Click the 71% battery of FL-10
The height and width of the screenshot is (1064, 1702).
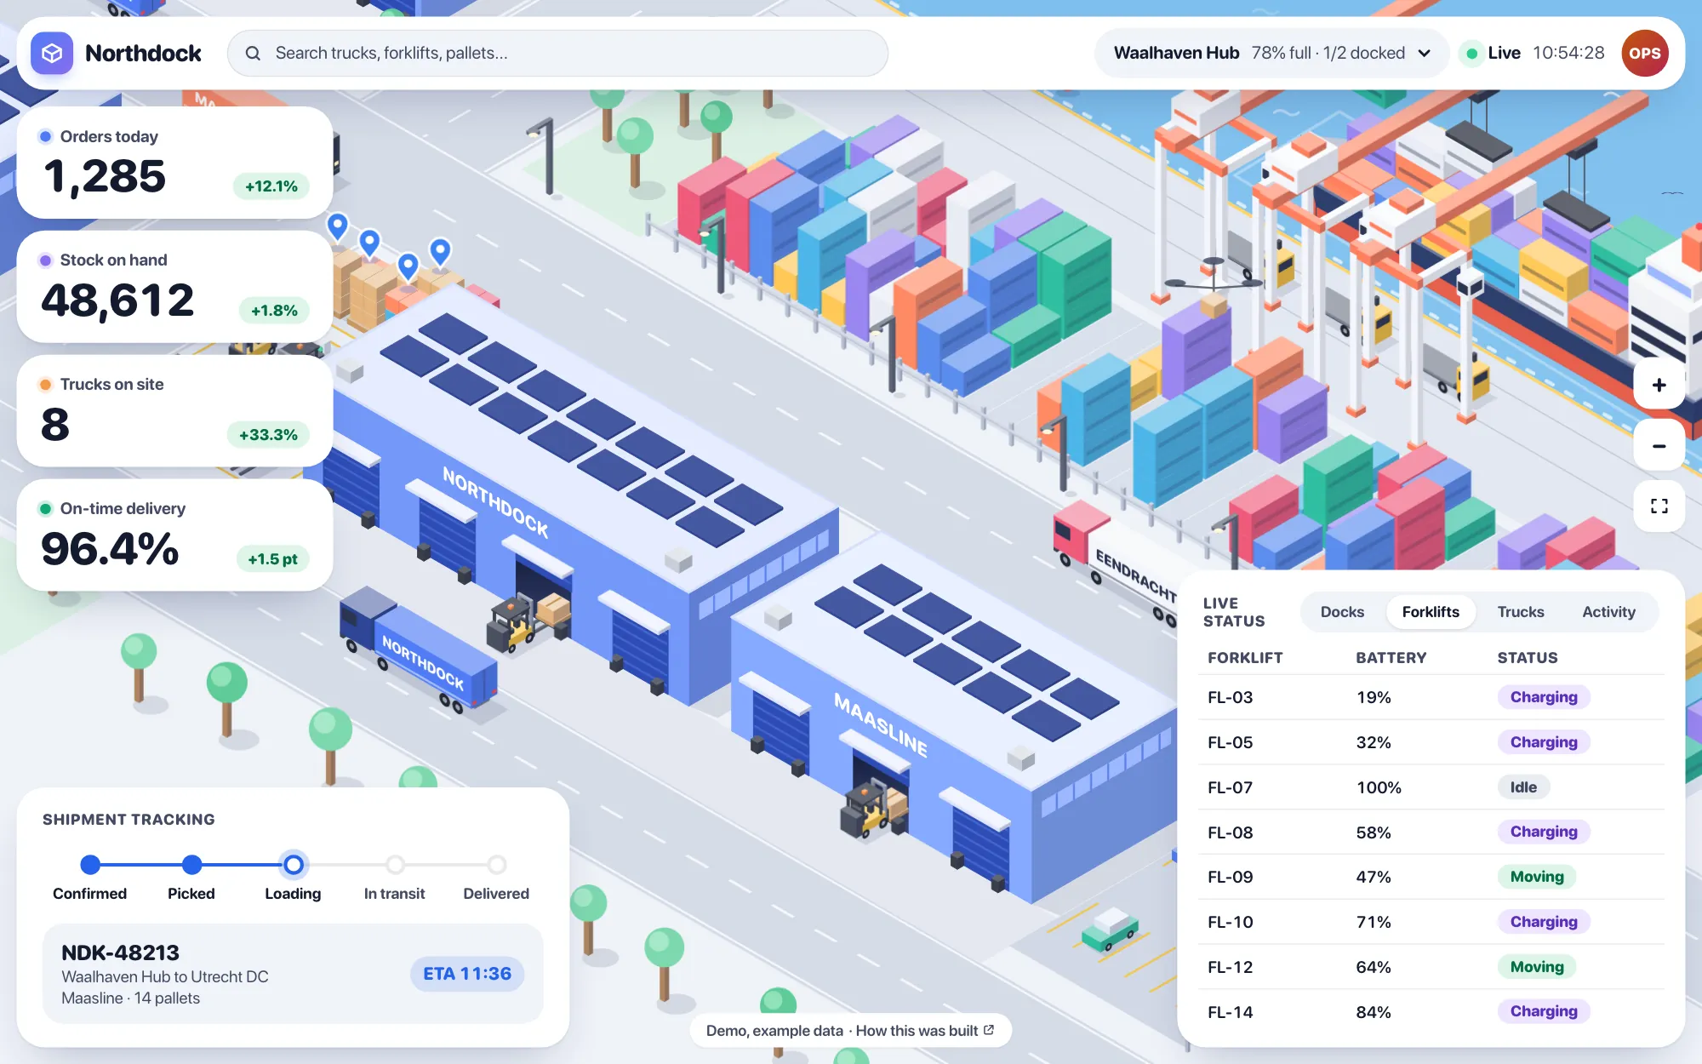[1374, 922]
